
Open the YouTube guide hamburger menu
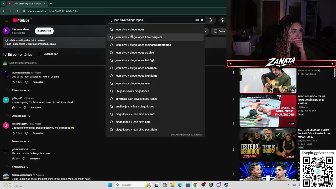click(6, 20)
